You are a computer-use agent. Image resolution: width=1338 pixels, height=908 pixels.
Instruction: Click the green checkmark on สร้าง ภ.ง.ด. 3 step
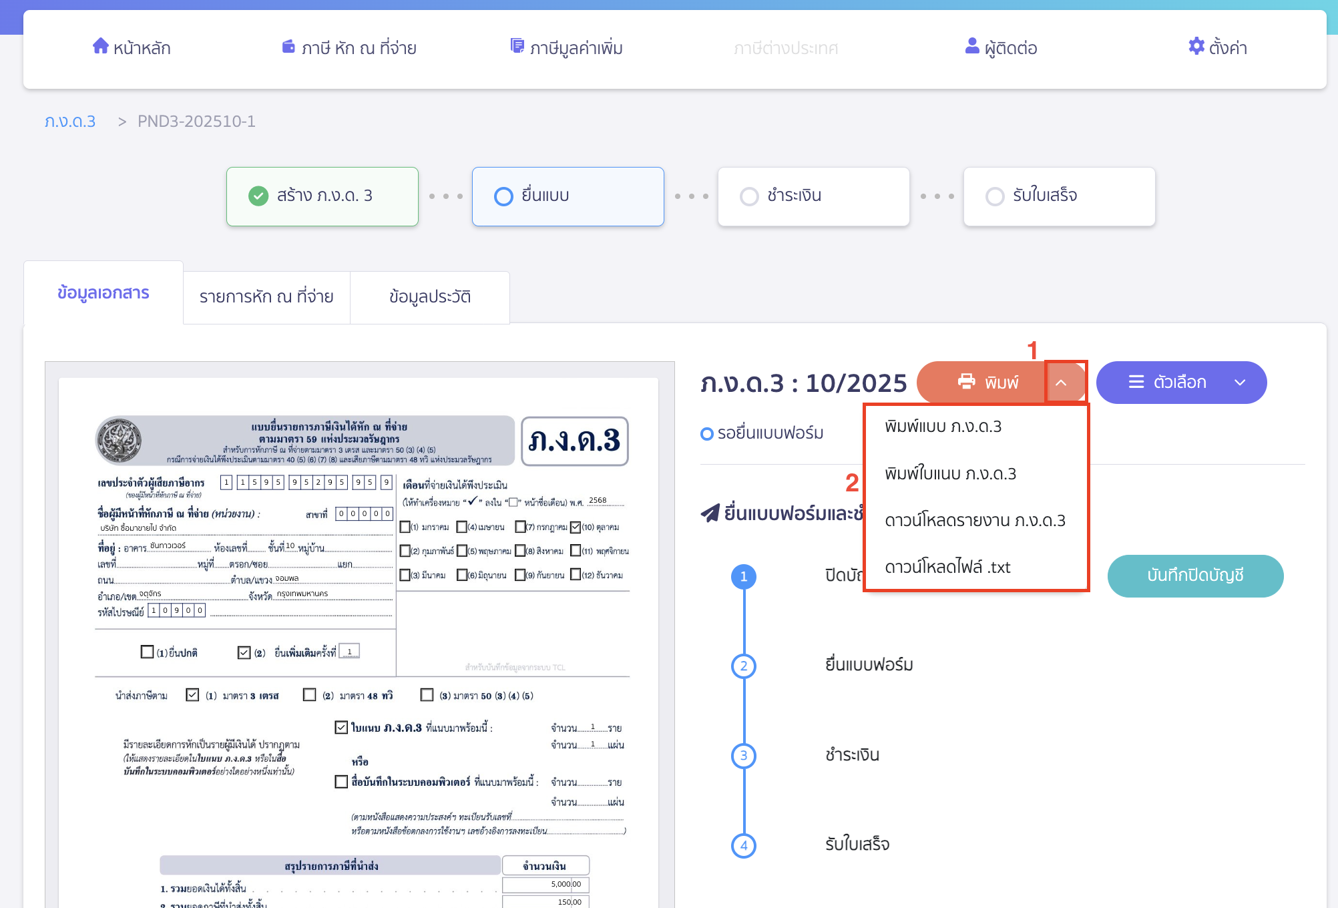coord(258,196)
